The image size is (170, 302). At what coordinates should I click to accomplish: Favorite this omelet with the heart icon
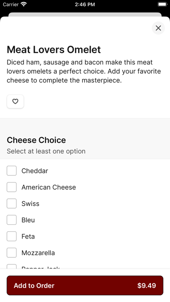pyautogui.click(x=15, y=101)
